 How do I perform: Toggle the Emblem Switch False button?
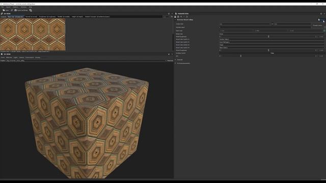pos(272,53)
